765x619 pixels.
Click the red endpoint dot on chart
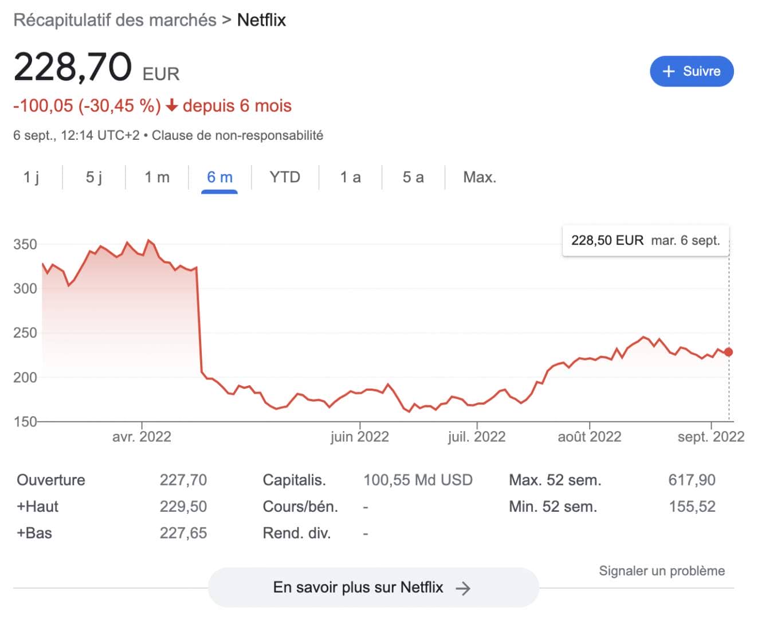pyautogui.click(x=728, y=352)
